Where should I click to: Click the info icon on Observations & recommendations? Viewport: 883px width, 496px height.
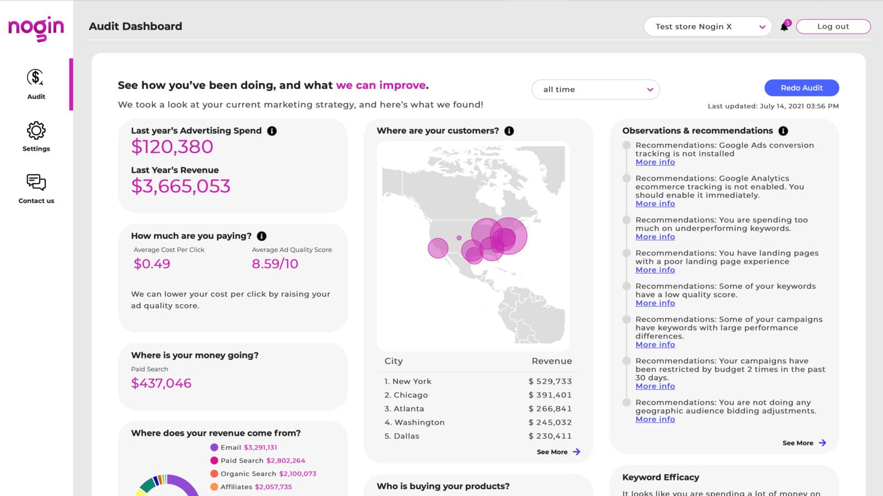tap(783, 131)
